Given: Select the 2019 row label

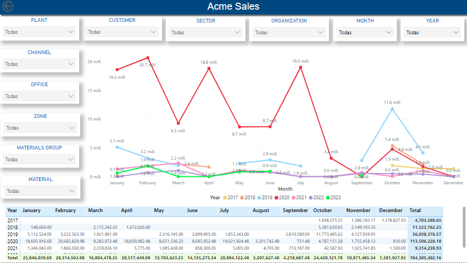Looking at the screenshot, I should [12, 235].
